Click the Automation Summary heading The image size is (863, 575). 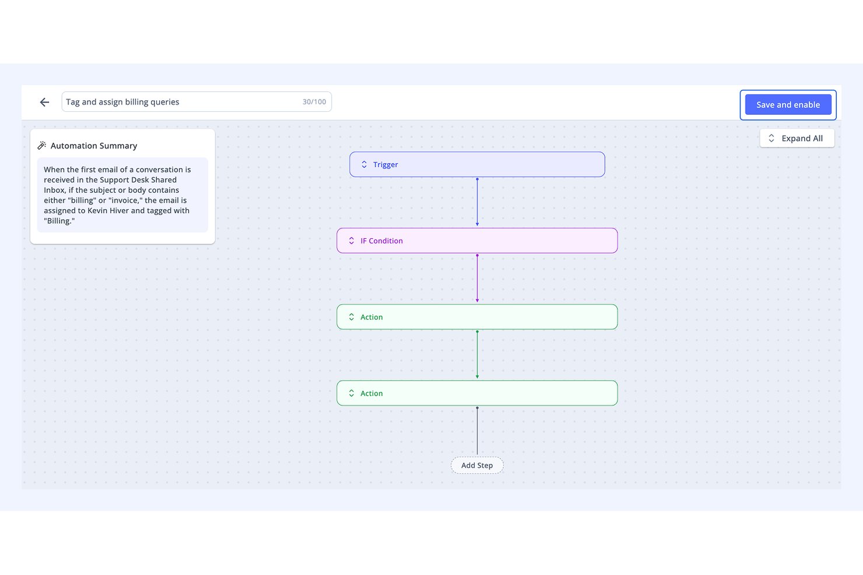pyautogui.click(x=94, y=146)
